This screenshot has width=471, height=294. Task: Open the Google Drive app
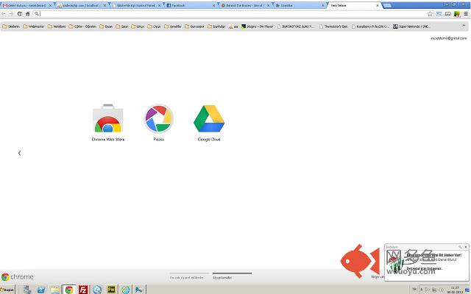point(209,122)
